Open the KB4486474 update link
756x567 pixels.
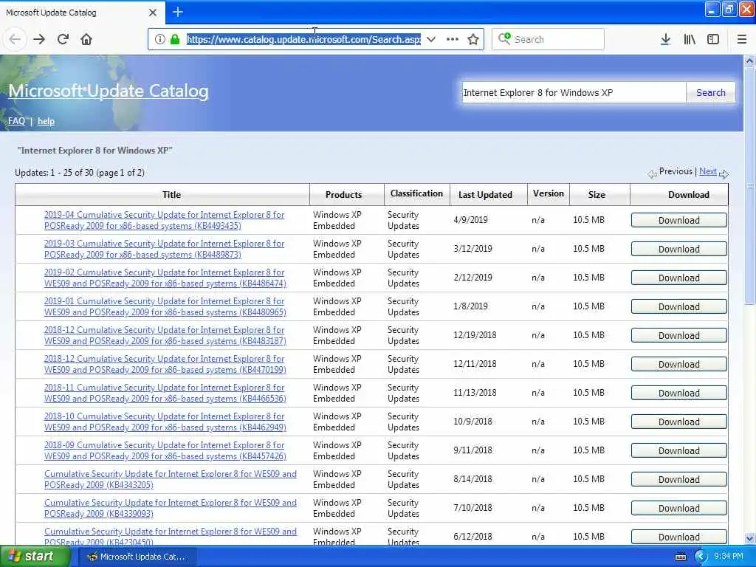click(165, 278)
